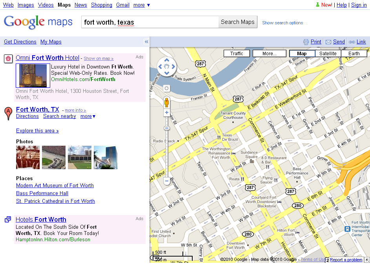Open the Get Directions link
The height and width of the screenshot is (264, 370).
(20, 42)
